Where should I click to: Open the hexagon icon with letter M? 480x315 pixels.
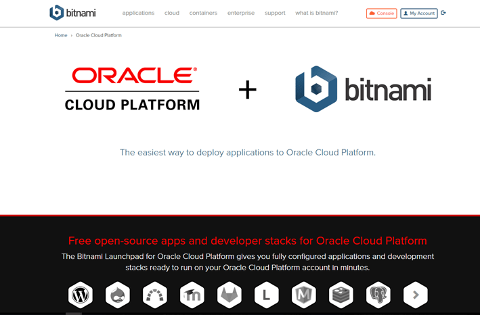(304, 295)
